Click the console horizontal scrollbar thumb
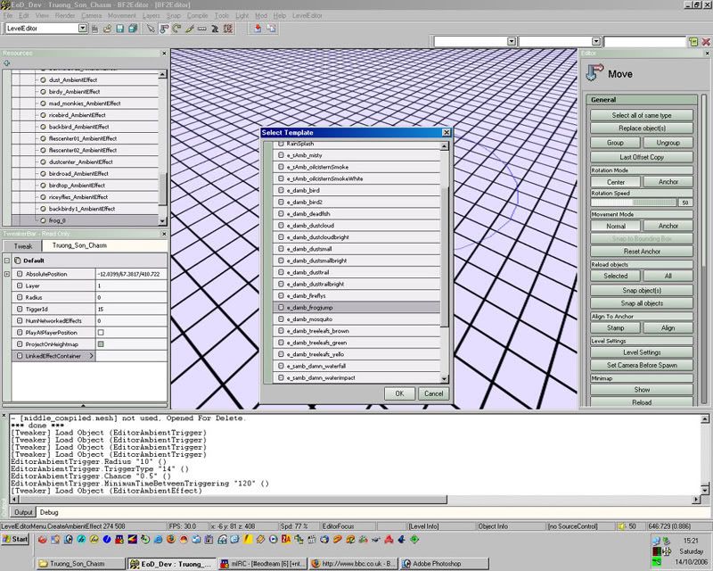The width and height of the screenshot is (713, 571). [x=233, y=500]
